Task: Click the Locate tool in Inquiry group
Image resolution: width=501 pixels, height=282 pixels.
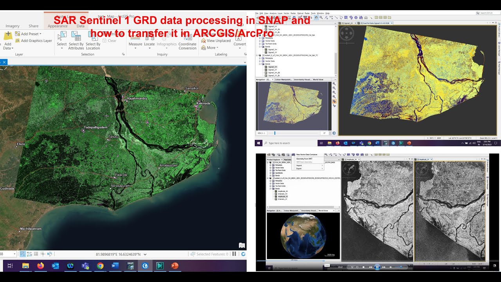Action: click(x=150, y=41)
